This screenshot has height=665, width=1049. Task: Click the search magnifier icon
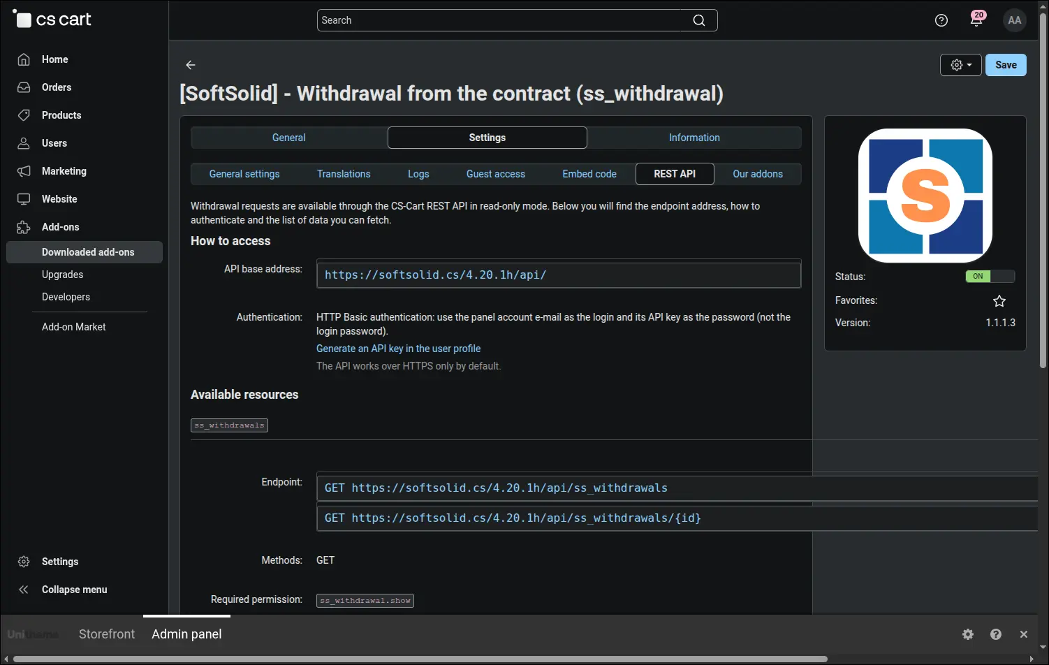coord(698,20)
